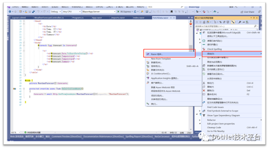The height and width of the screenshot is (149, 269).
Task: Run Cleanup Code from context menu
Action: [x=232, y=128]
